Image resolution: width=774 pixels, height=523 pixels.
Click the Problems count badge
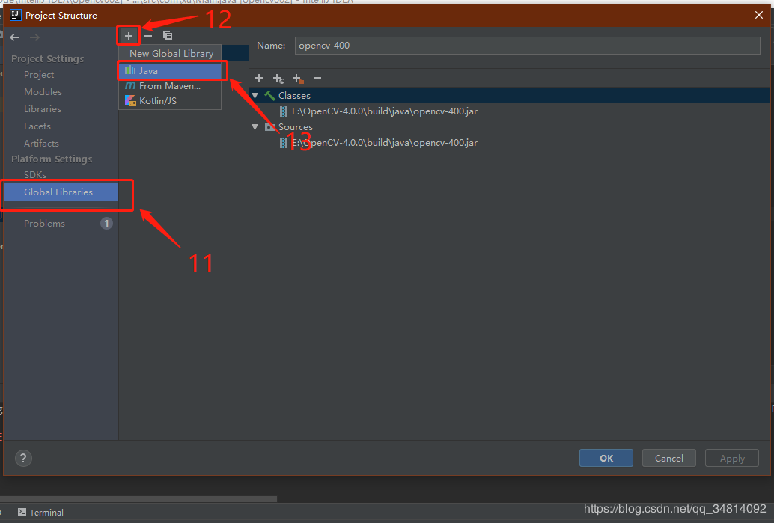(106, 224)
